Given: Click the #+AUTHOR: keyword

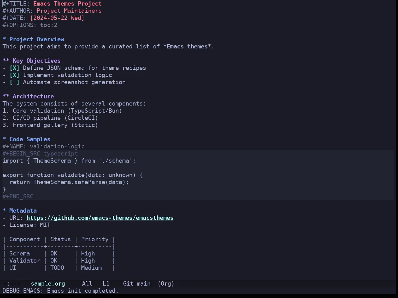Looking at the screenshot, I should [x=18, y=11].
